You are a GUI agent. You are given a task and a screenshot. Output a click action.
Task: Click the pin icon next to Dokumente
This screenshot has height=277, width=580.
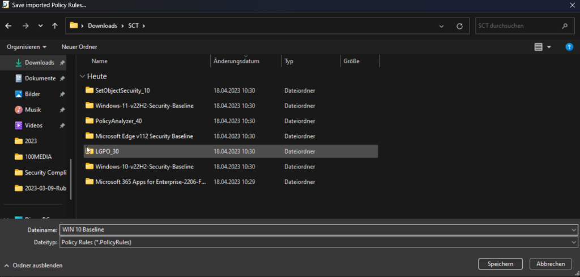point(62,79)
